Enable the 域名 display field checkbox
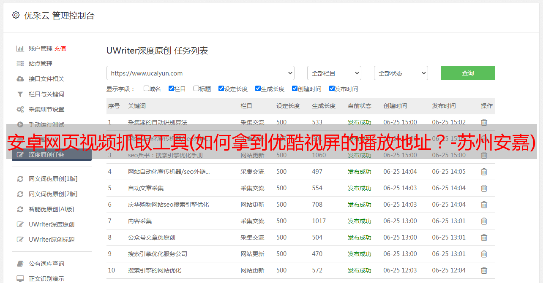 click(146, 89)
